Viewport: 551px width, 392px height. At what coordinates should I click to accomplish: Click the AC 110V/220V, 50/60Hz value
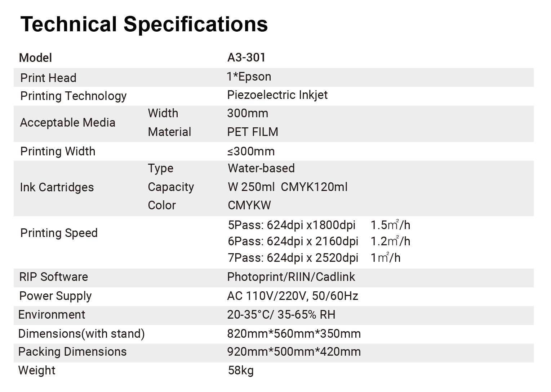coord(293,296)
